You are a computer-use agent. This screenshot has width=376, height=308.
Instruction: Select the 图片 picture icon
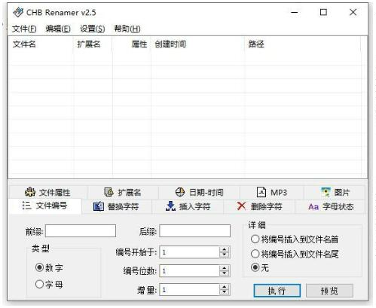(x=326, y=192)
